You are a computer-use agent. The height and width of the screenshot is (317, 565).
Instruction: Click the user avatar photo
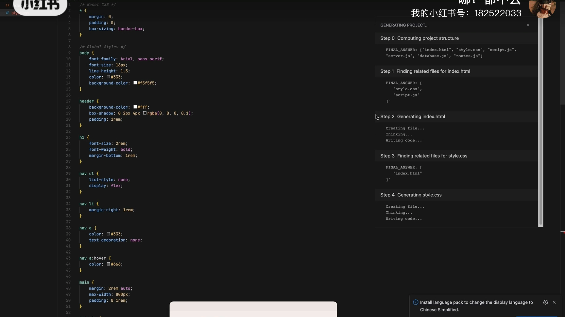point(542,8)
